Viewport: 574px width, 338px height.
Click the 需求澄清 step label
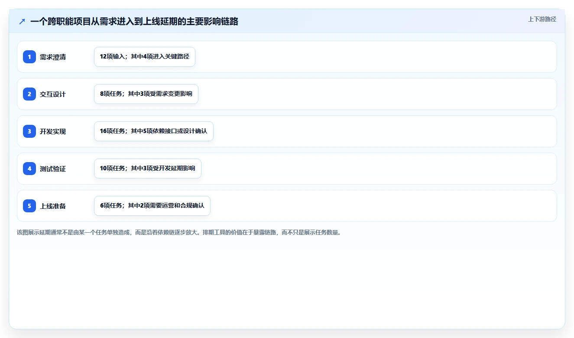click(53, 57)
